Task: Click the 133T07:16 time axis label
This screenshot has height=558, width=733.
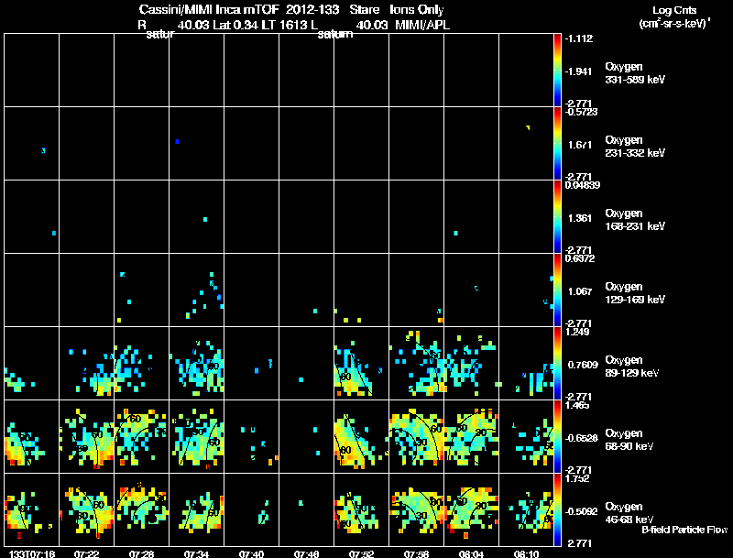Action: (x=32, y=553)
